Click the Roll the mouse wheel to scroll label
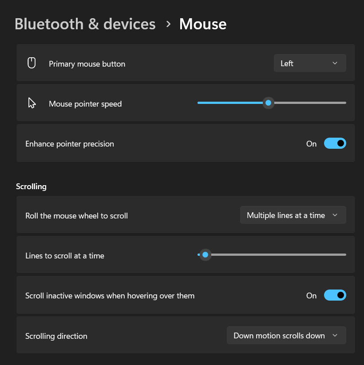The image size is (364, 365). point(77,216)
